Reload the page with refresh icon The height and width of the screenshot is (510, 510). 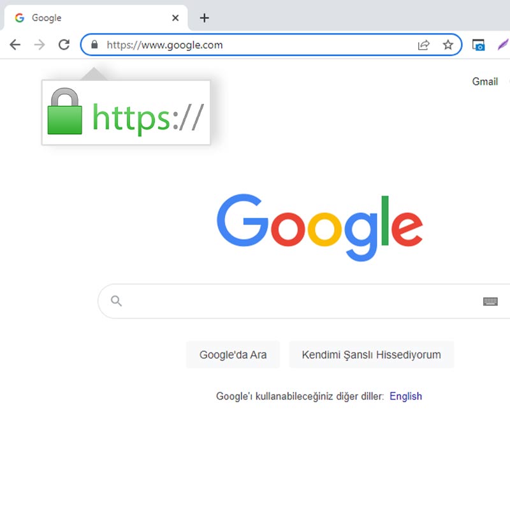click(64, 45)
